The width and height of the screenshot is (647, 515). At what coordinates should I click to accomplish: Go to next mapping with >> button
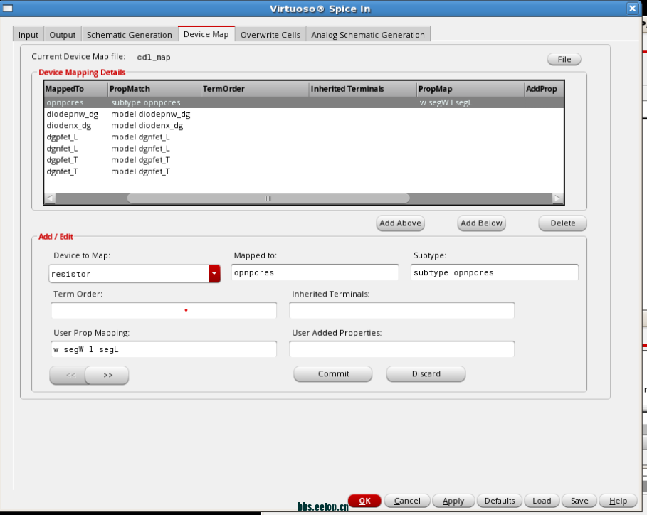(x=108, y=375)
